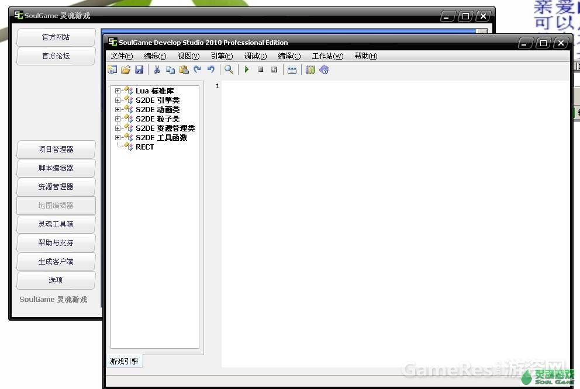
Task: Click the Paste clipboard icon
Action: (184, 70)
